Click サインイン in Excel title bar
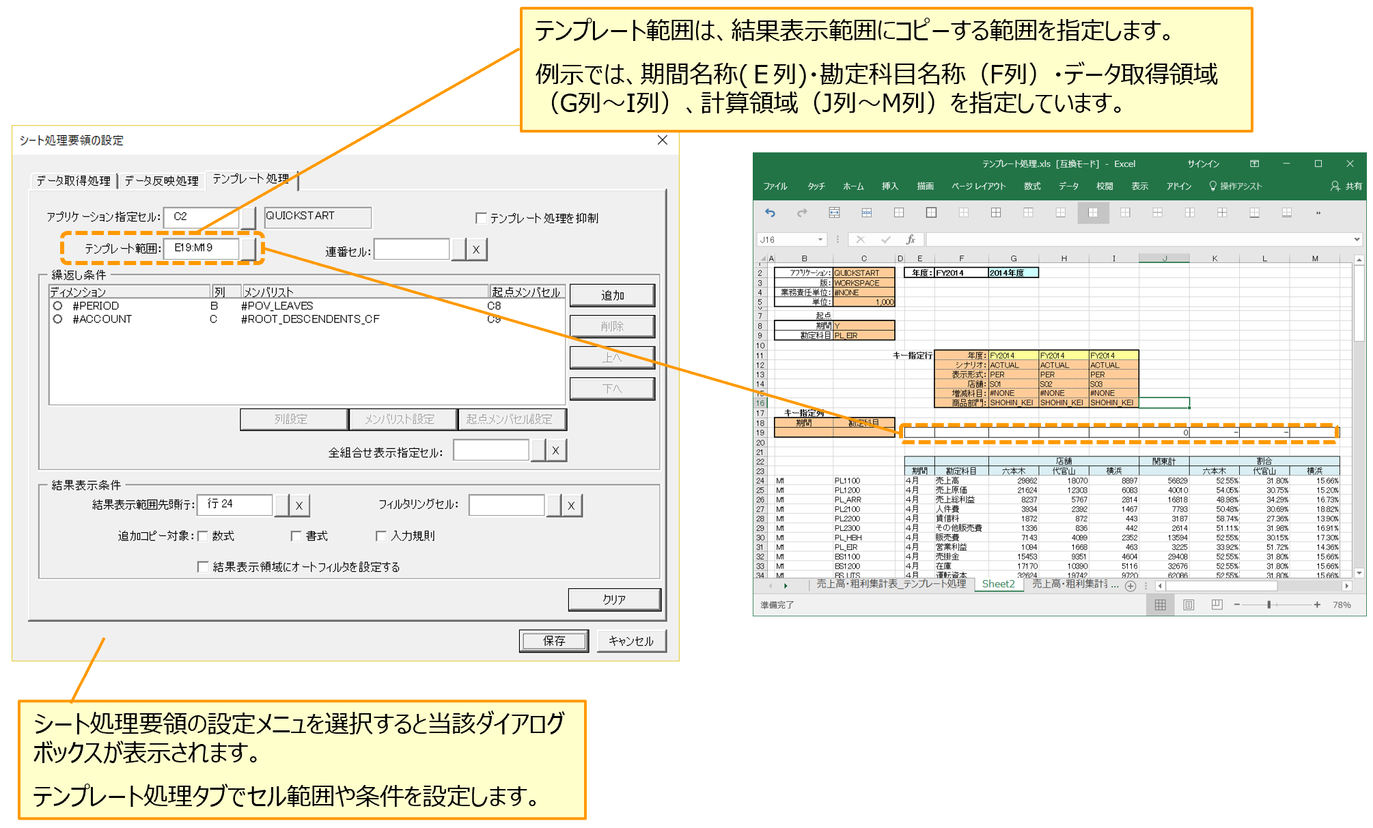The height and width of the screenshot is (828, 1373). click(1203, 164)
